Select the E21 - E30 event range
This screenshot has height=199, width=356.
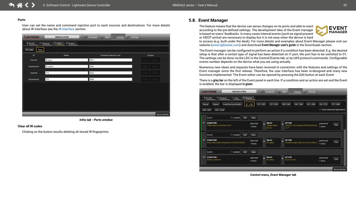click(x=274, y=104)
